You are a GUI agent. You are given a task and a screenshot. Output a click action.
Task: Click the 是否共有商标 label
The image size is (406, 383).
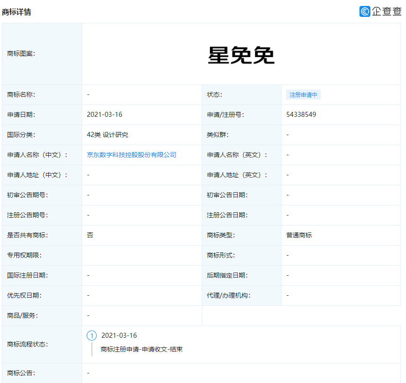click(27, 235)
